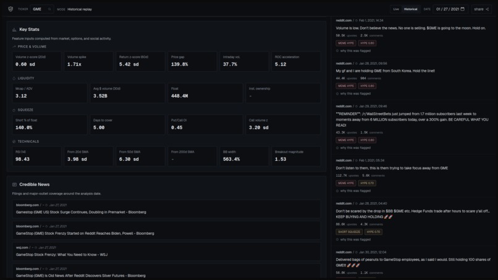Click SHORT SQUEEZE tag on 'Don't be scared' post
This screenshot has height=280, width=498.
pyautogui.click(x=349, y=232)
